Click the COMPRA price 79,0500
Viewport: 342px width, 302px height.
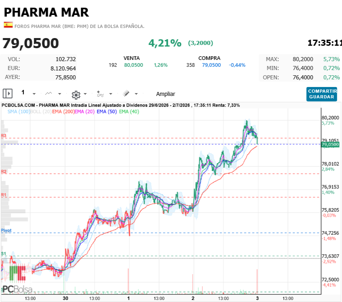click(212, 65)
